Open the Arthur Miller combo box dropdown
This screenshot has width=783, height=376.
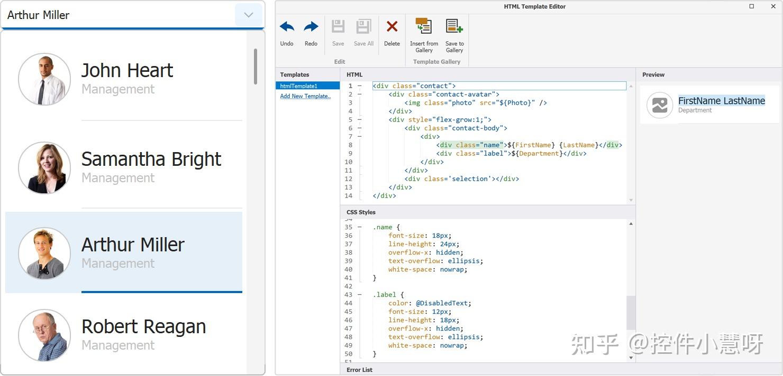click(x=249, y=15)
